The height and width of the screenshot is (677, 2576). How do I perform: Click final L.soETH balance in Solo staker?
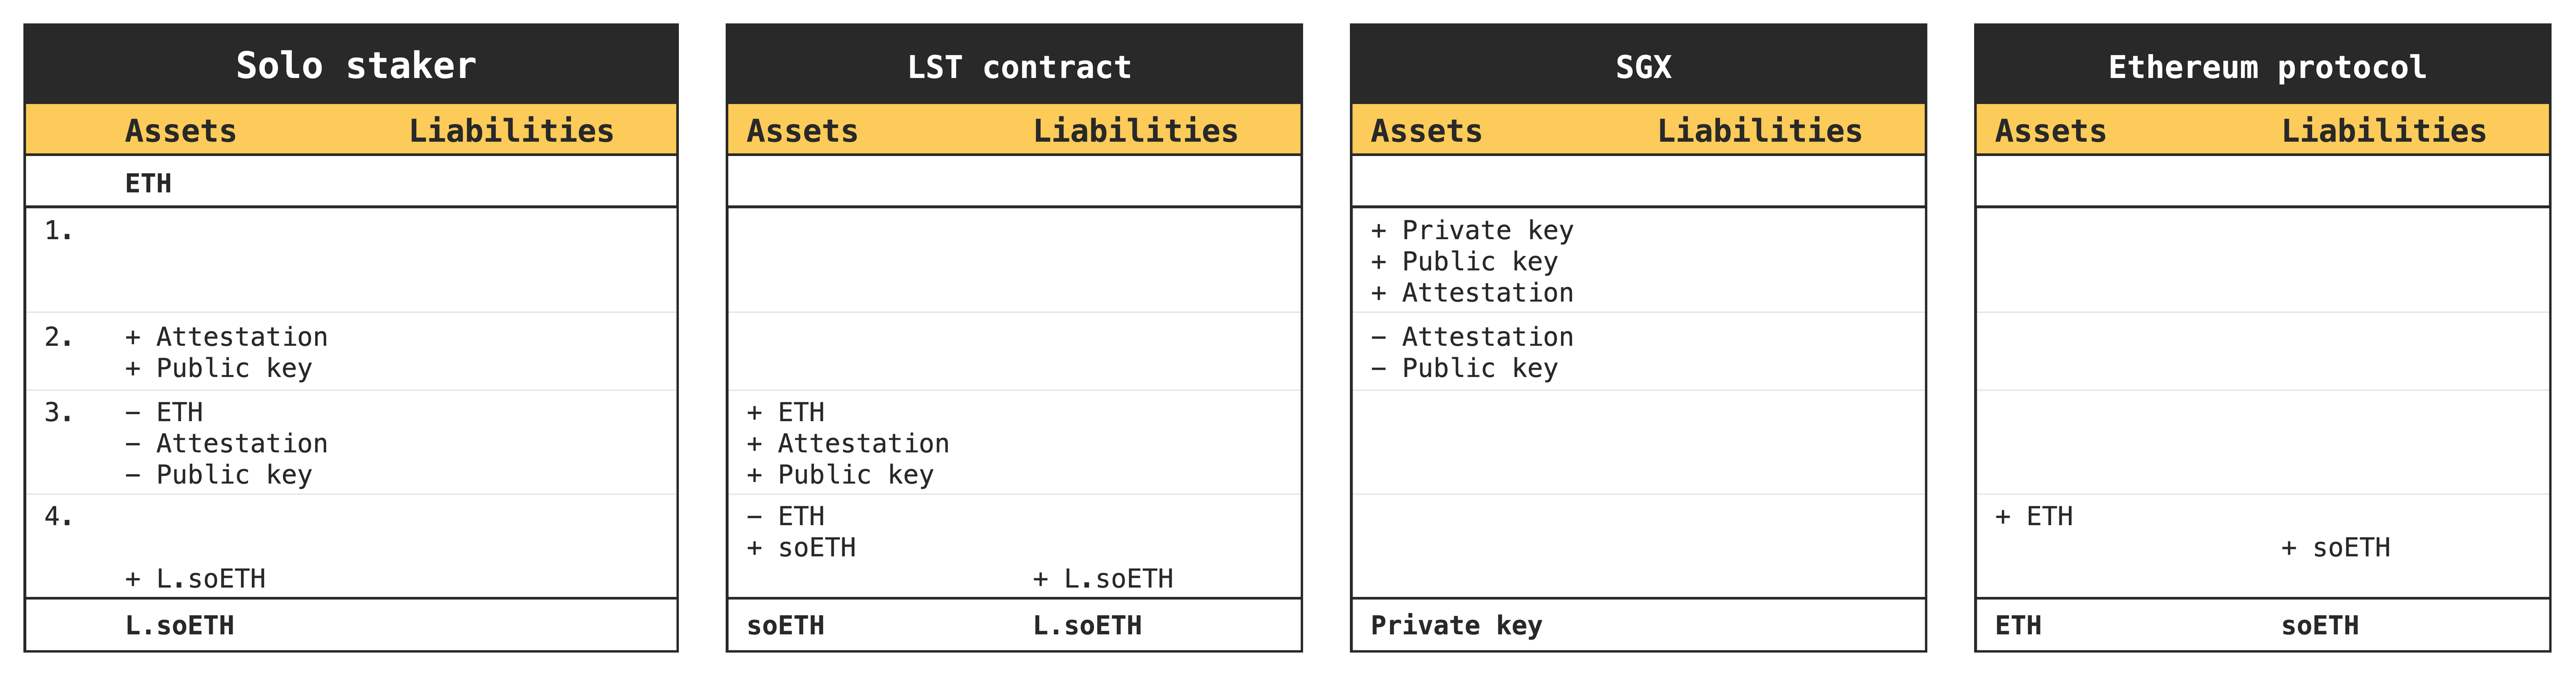[x=180, y=626]
